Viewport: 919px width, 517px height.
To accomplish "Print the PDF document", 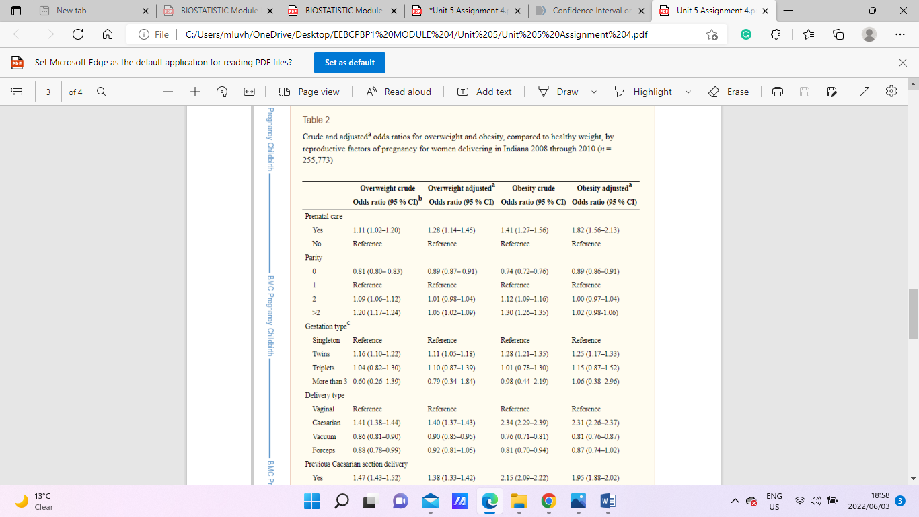I will point(778,91).
